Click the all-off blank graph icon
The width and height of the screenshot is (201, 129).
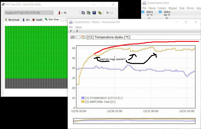(x=78, y=37)
